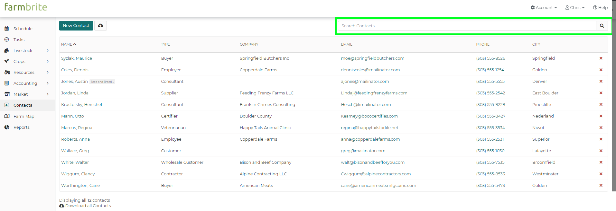This screenshot has width=616, height=211.
Task: Click the 'Wholesale Customer' type cell
Action: coord(182,162)
